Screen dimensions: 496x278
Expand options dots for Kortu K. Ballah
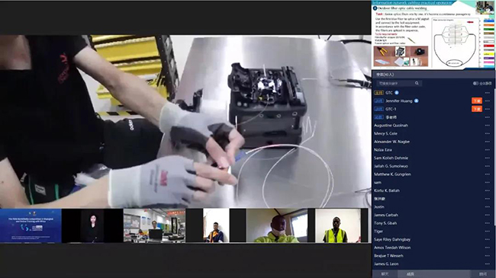(487, 190)
